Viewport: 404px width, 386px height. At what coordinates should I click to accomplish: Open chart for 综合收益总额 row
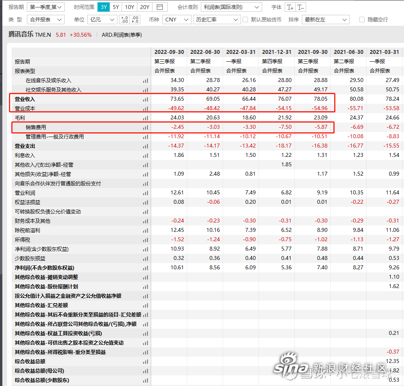145,361
